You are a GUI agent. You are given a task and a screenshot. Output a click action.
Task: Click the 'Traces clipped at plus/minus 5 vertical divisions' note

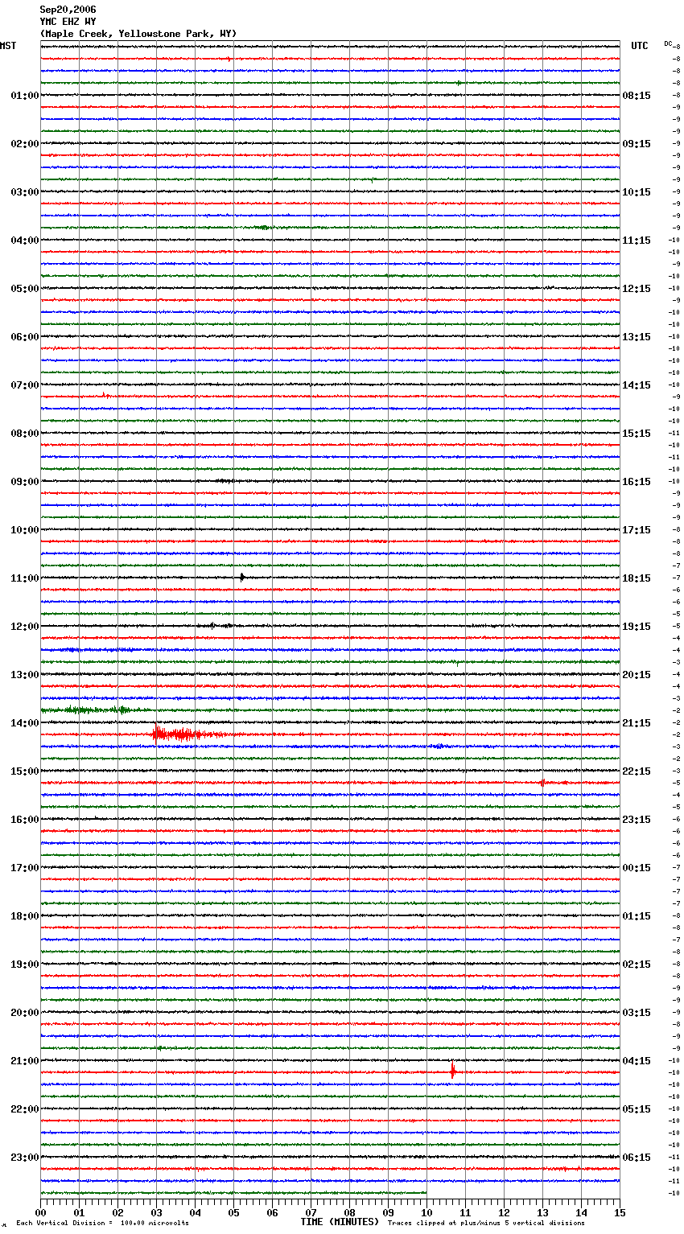486,1224
